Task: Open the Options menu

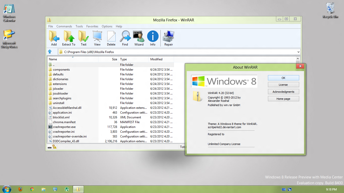Action: tap(107, 26)
